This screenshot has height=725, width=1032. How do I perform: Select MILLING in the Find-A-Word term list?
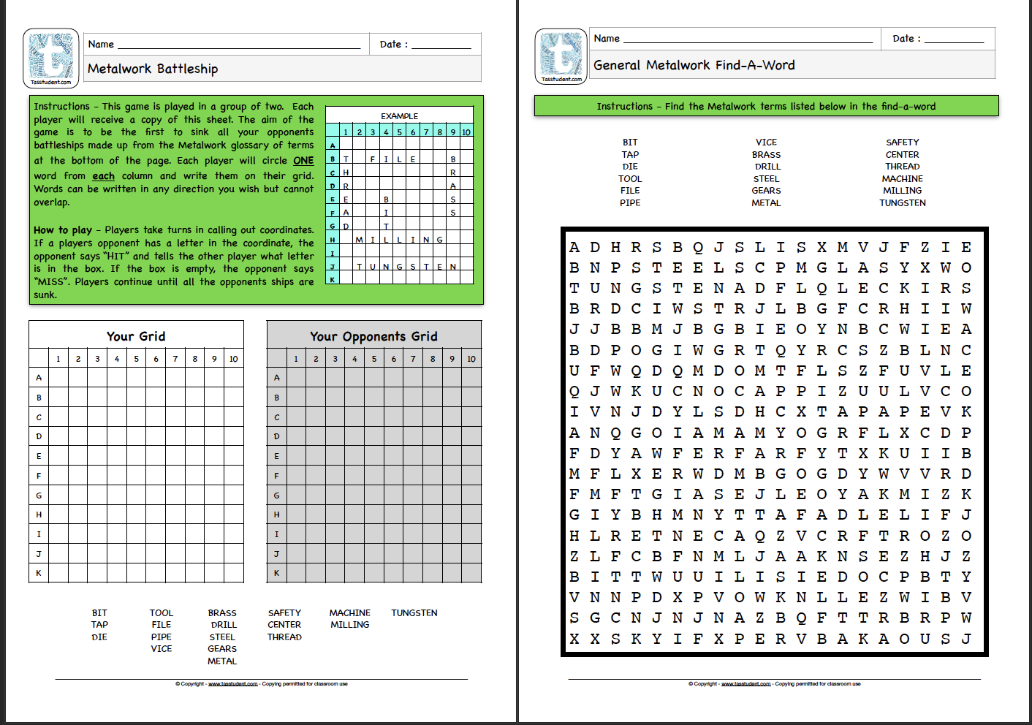[903, 191]
